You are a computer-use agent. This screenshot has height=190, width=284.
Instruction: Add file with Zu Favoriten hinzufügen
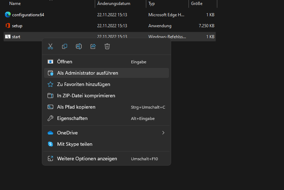tap(83, 84)
